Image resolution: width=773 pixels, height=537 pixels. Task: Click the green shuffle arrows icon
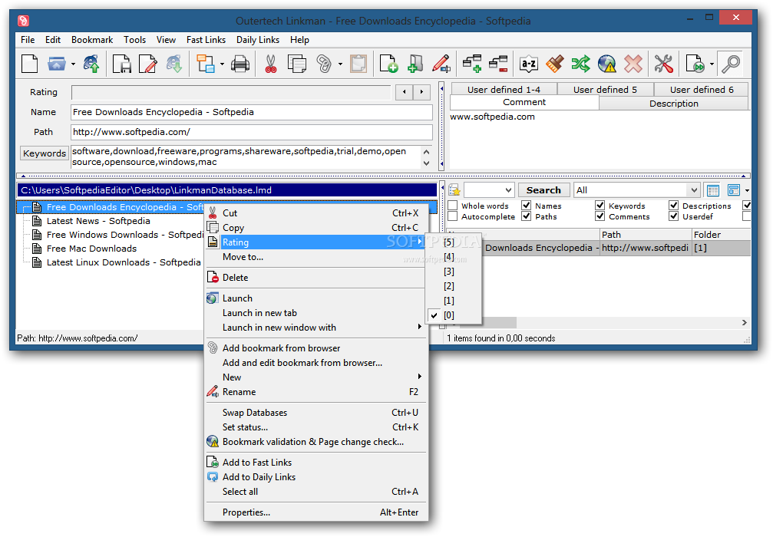coord(581,64)
